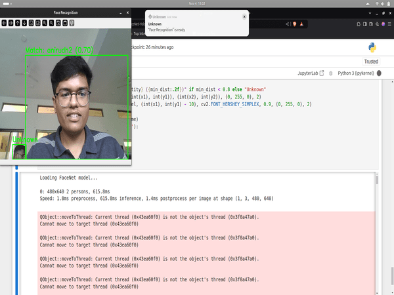
Task: Copy image to clipboard in Face Recognition
Action: coord(65,23)
